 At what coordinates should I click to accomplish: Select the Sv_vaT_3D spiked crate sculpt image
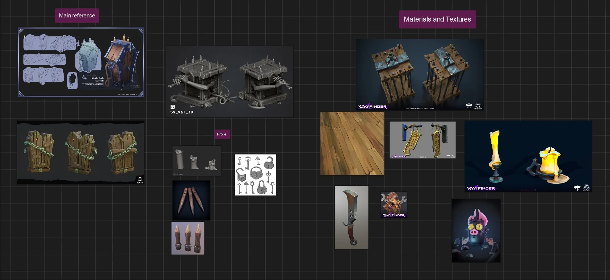tap(229, 82)
